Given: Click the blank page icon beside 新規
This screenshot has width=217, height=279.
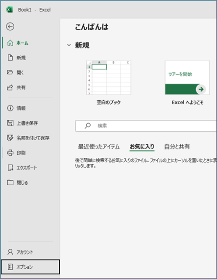Looking at the screenshot, I should (10, 58).
